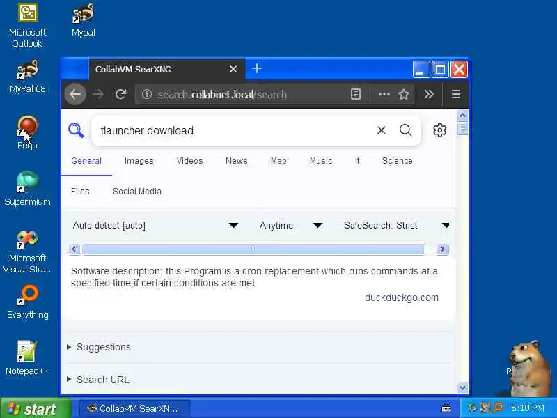Reload the page with the refresh icon
Viewport: 557px width, 418px height.
click(x=120, y=94)
